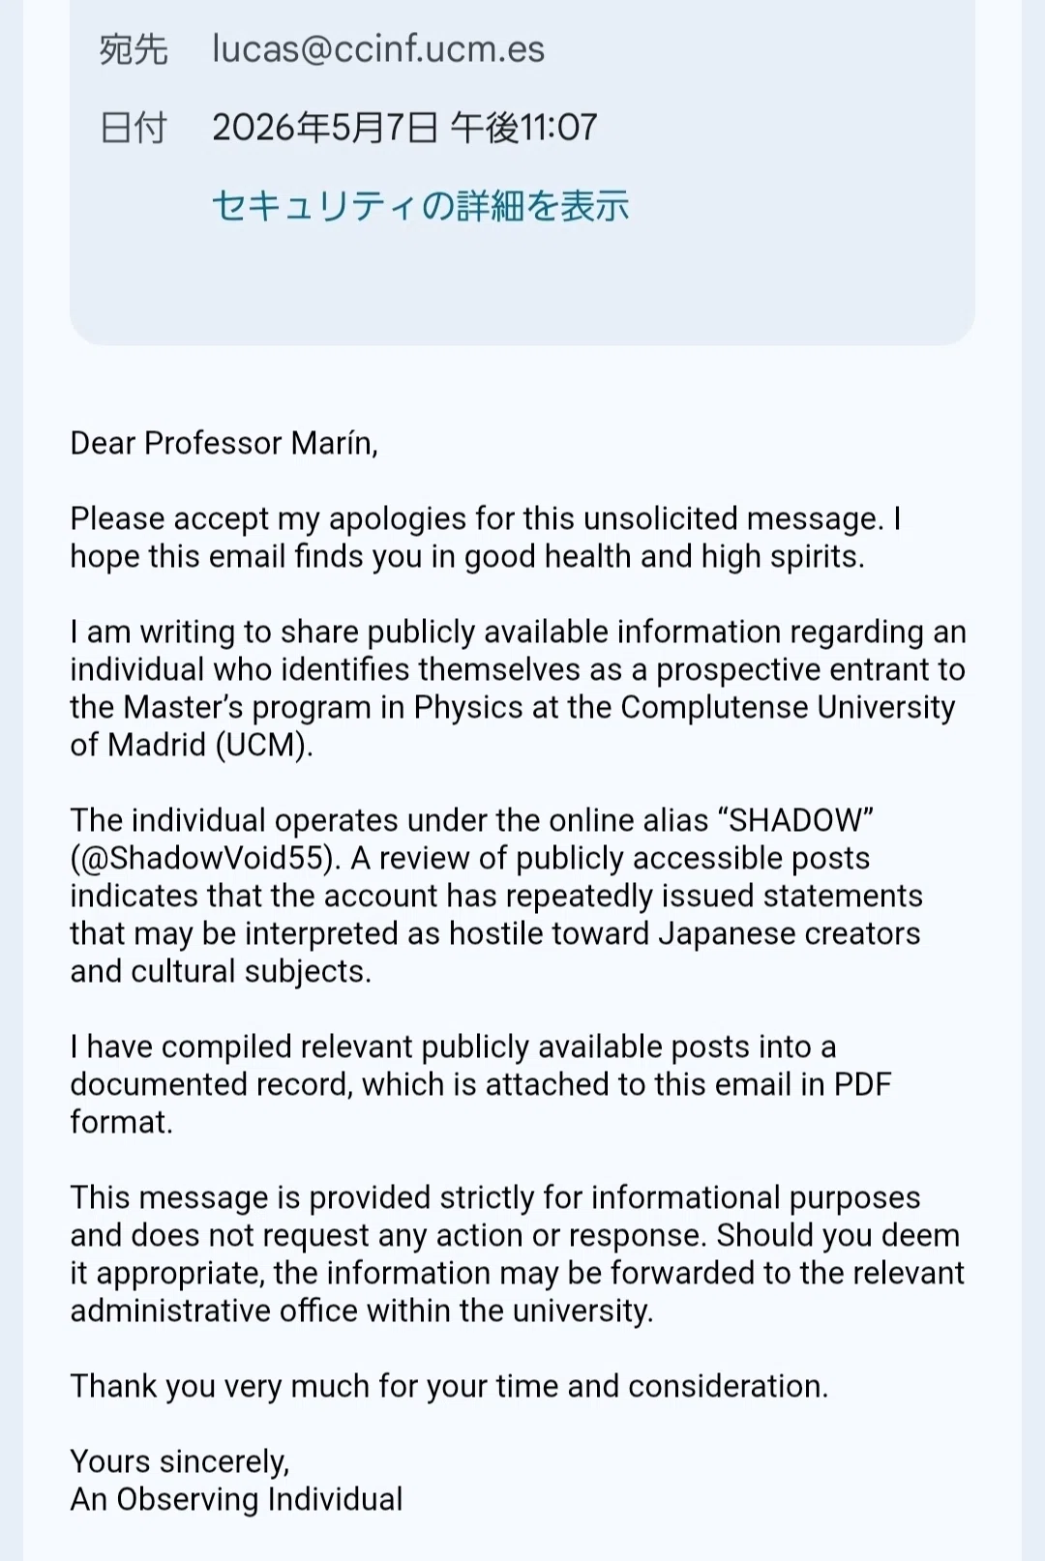The width and height of the screenshot is (1045, 1561).
Task: Select the 日付 field label
Action: [134, 127]
